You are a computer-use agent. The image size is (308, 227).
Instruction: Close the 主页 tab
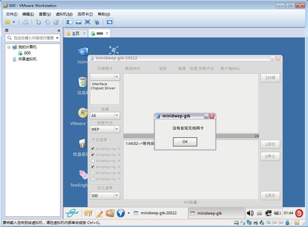(84, 33)
